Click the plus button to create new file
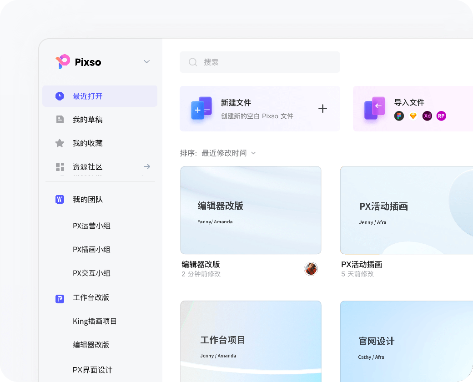The height and width of the screenshot is (382, 473). point(323,109)
